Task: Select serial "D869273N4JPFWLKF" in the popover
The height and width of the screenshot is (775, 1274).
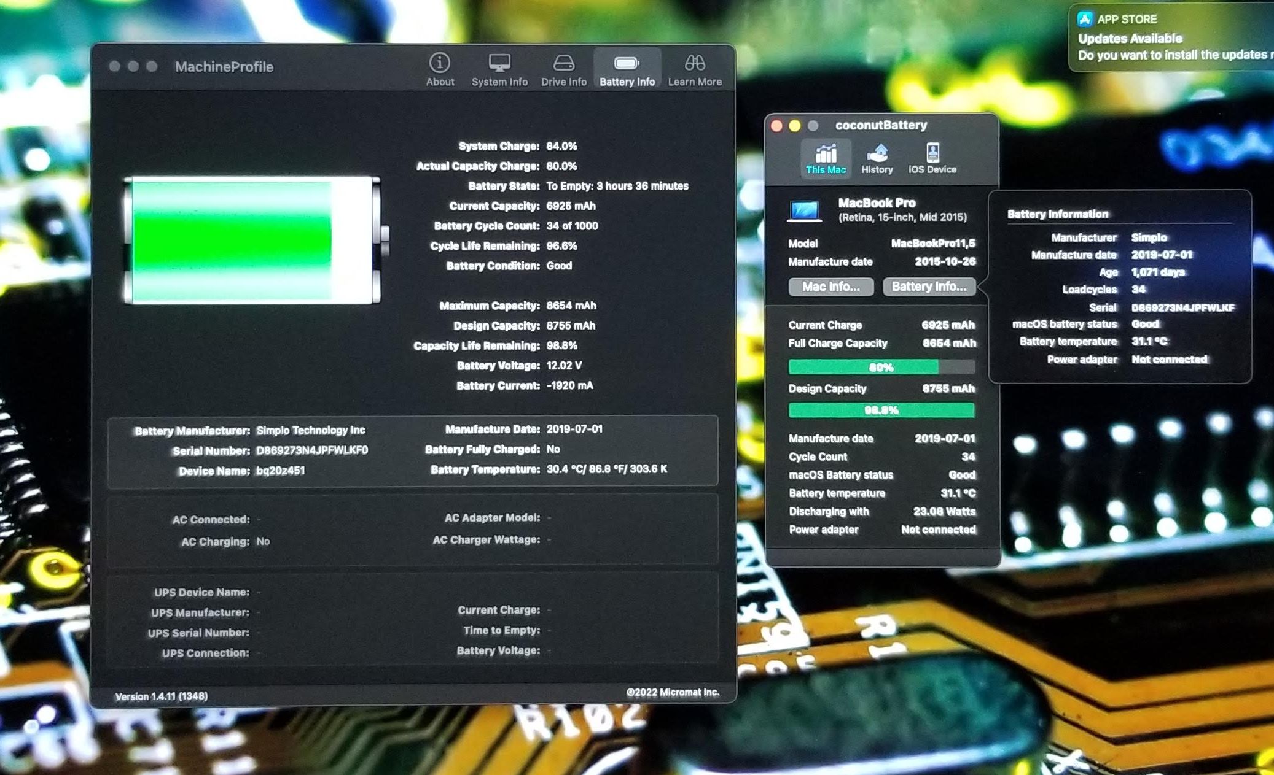Action: coord(1182,307)
